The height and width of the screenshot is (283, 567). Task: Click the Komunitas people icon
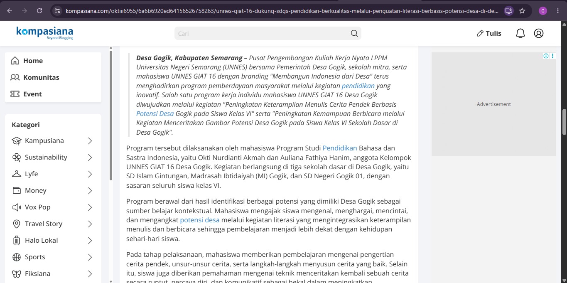point(15,77)
